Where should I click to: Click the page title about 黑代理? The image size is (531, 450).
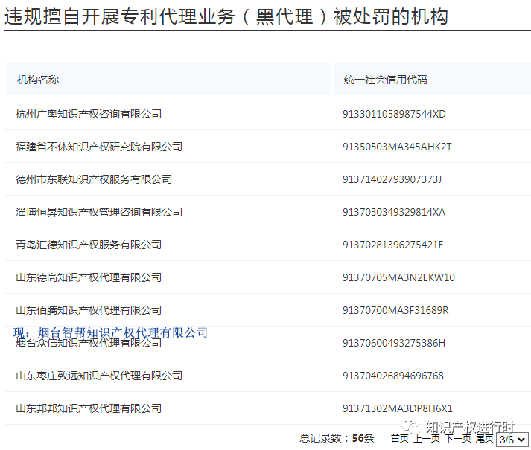227,16
